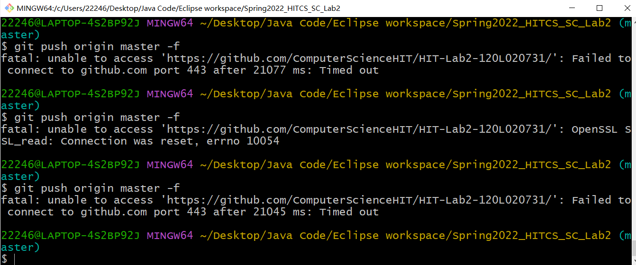Viewport: 636px width, 265px height.
Task: Click the purple MINGW64 label in the top prompt
Action: pyautogui.click(x=170, y=23)
